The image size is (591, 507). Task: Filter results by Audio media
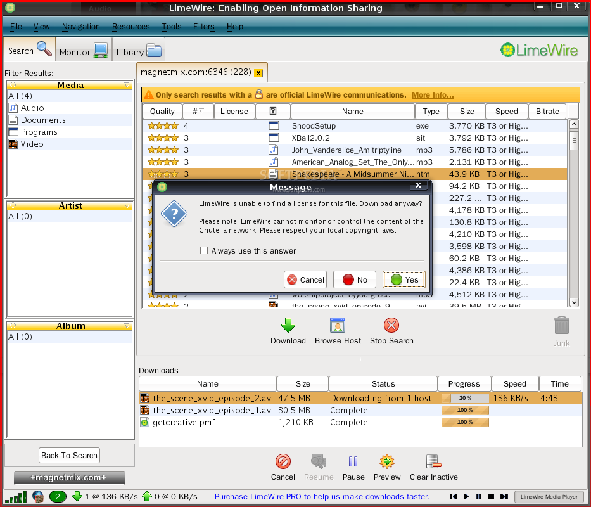click(x=69, y=108)
